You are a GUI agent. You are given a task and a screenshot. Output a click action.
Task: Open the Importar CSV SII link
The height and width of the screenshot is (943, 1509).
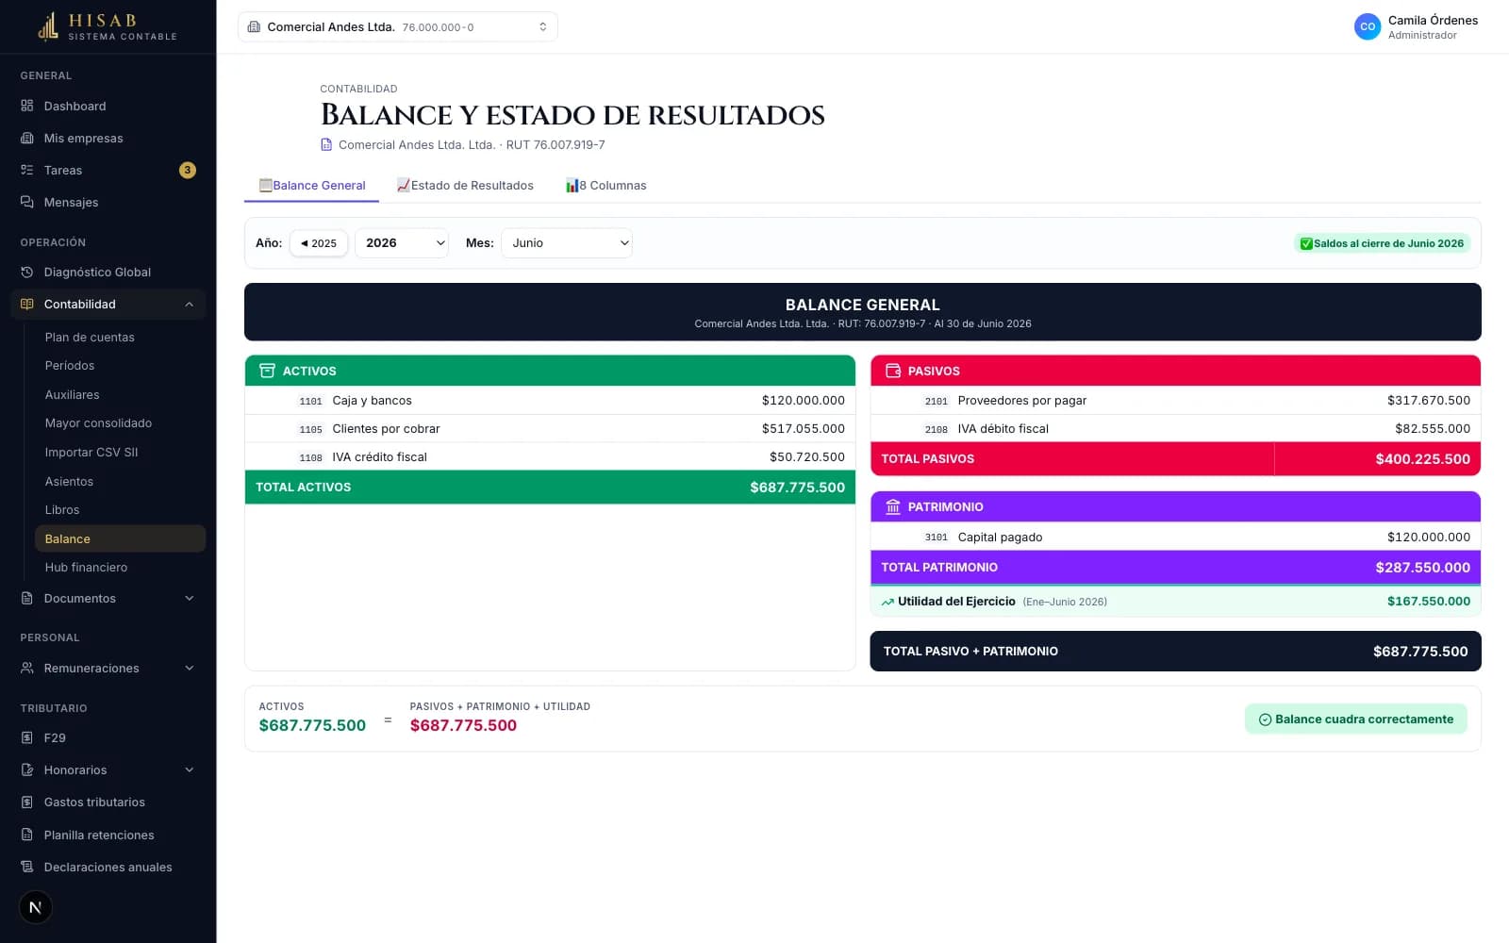tap(91, 452)
